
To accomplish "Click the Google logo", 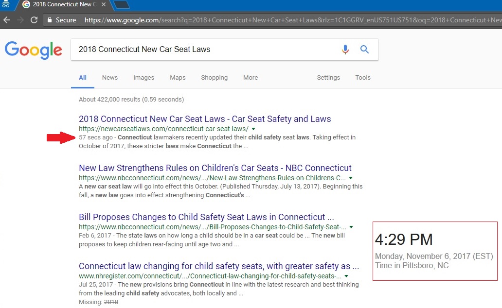I will pos(33,50).
